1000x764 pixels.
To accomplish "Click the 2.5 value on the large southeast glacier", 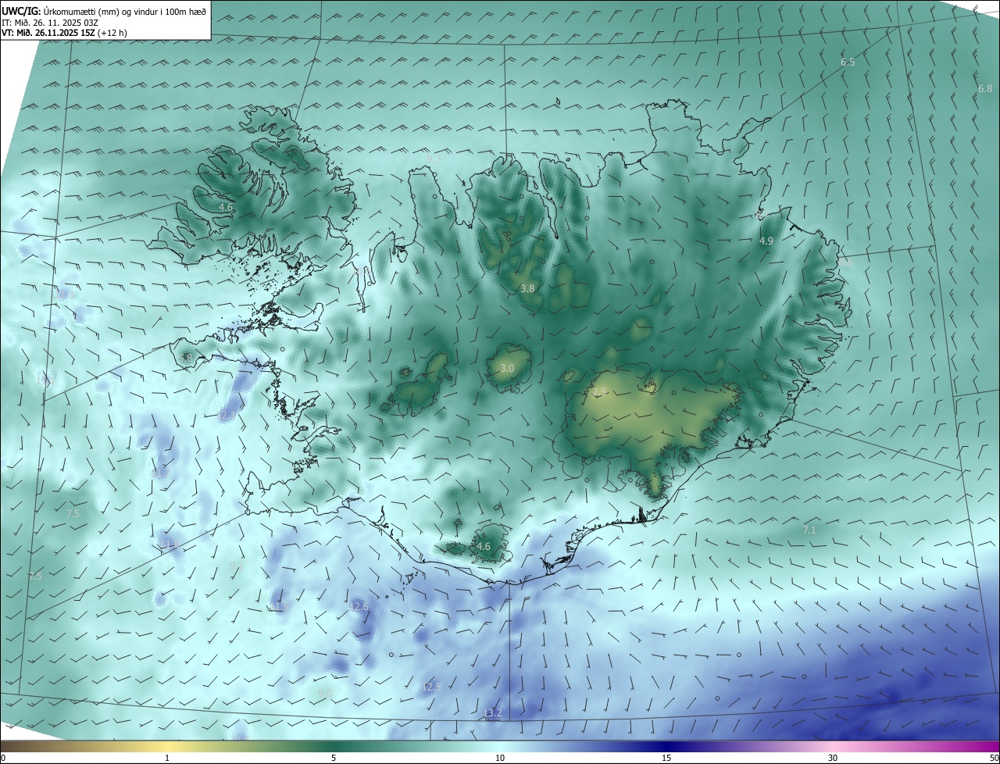I will click(x=600, y=391).
